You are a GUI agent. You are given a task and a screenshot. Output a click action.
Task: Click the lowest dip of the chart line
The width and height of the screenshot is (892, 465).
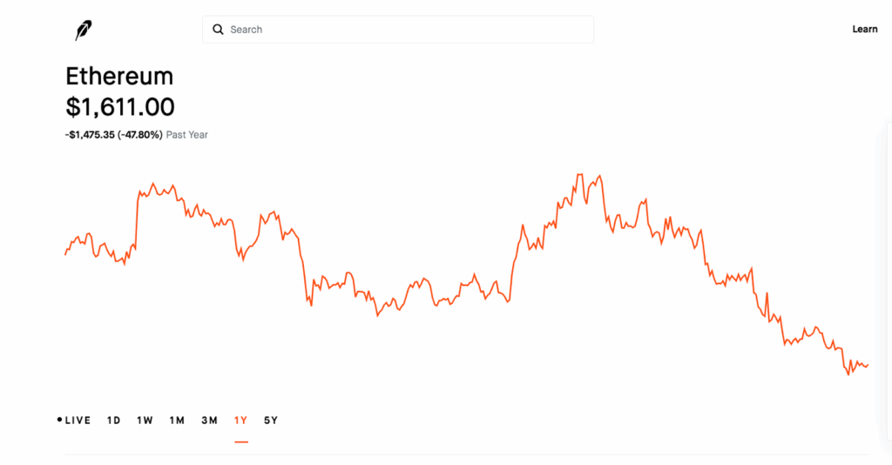tap(848, 374)
